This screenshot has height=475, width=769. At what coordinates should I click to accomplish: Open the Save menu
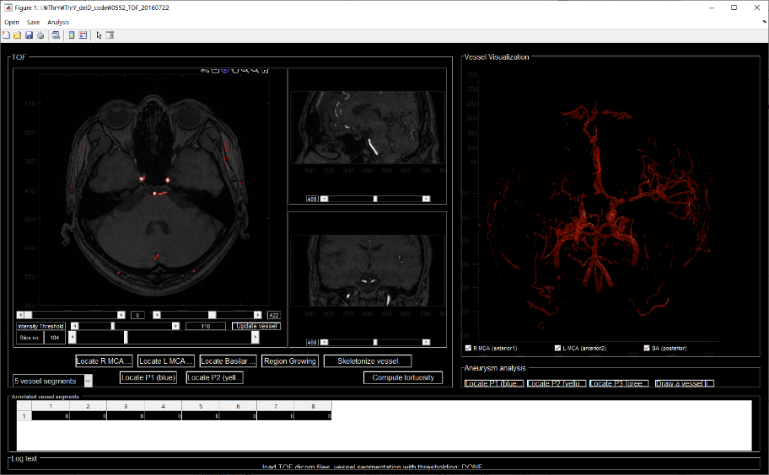pos(33,22)
